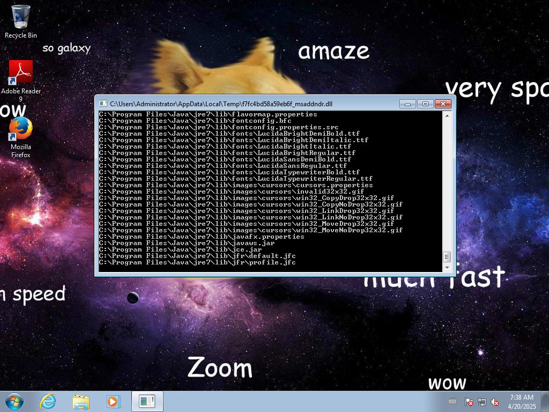
Task: Select the Adobe Reader 9 shortcut
Action: (x=21, y=81)
